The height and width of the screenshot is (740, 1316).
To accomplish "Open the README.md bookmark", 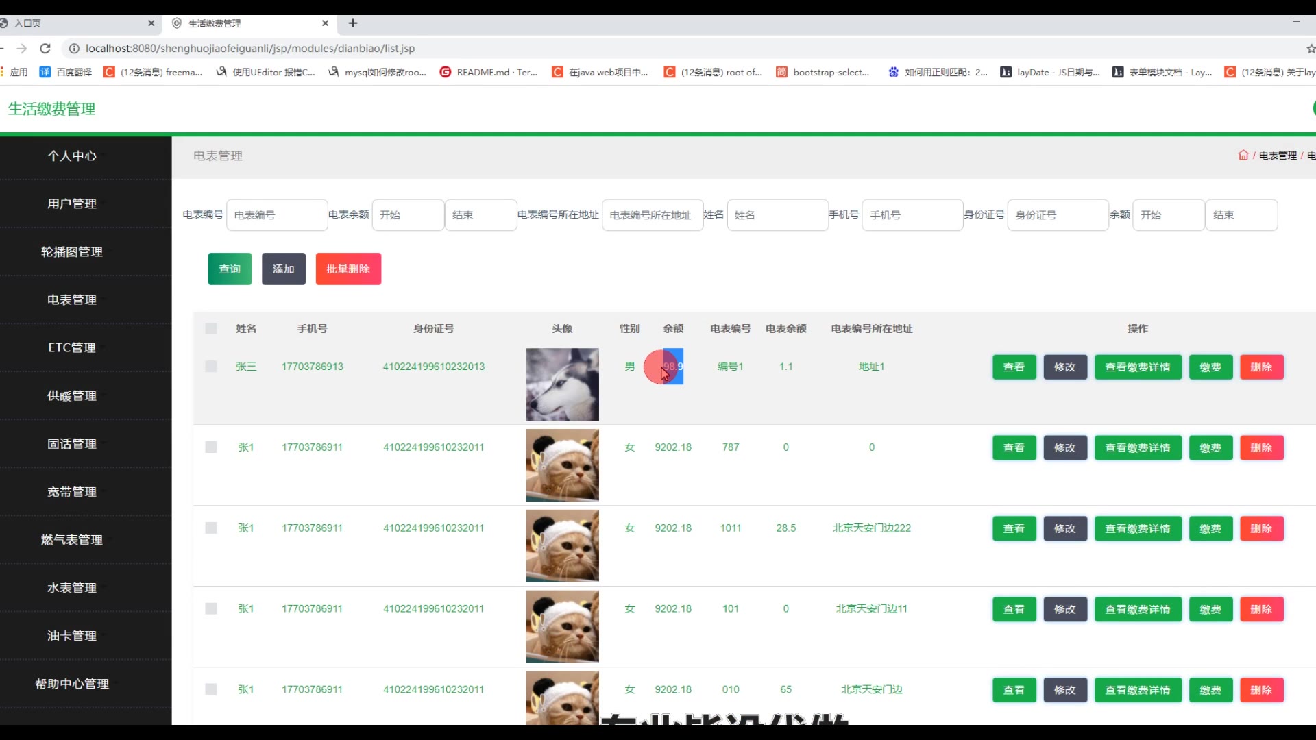I will pyautogui.click(x=489, y=72).
